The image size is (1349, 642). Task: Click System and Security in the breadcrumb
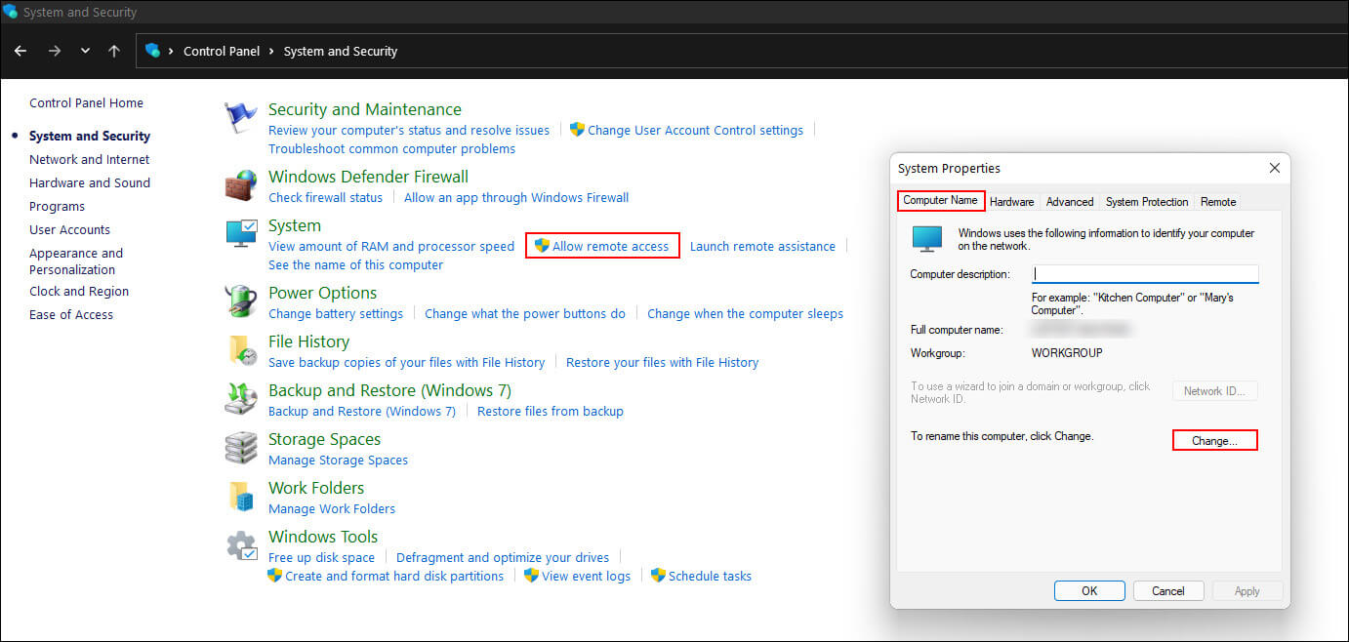point(341,51)
